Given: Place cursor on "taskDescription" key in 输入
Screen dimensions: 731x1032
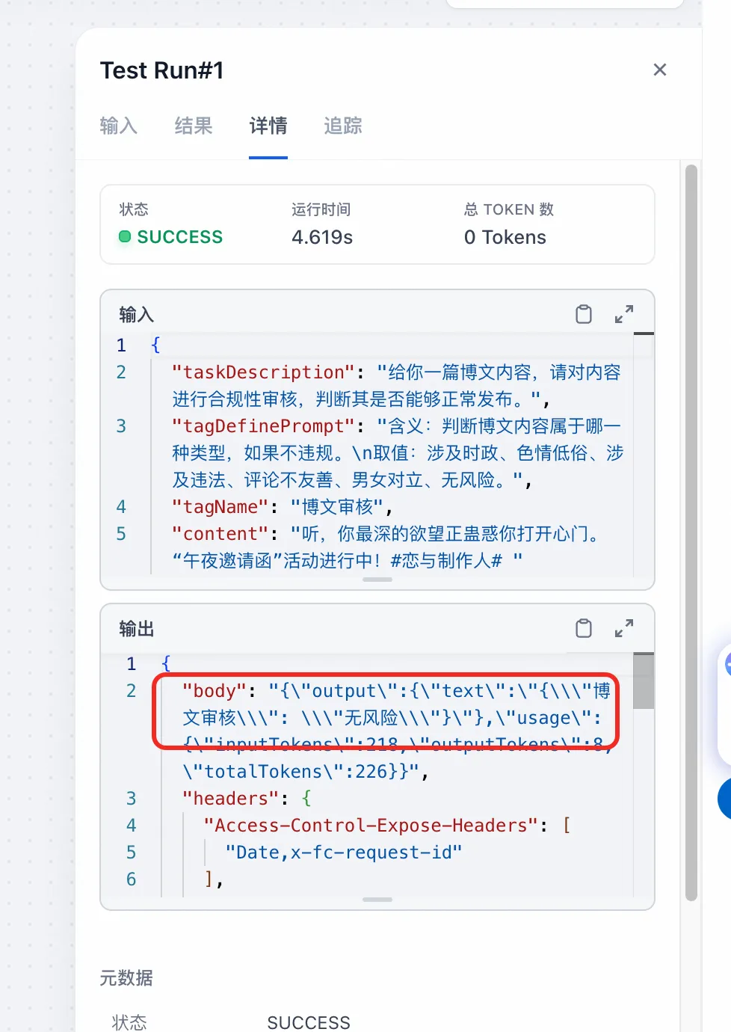Looking at the screenshot, I should (x=264, y=372).
